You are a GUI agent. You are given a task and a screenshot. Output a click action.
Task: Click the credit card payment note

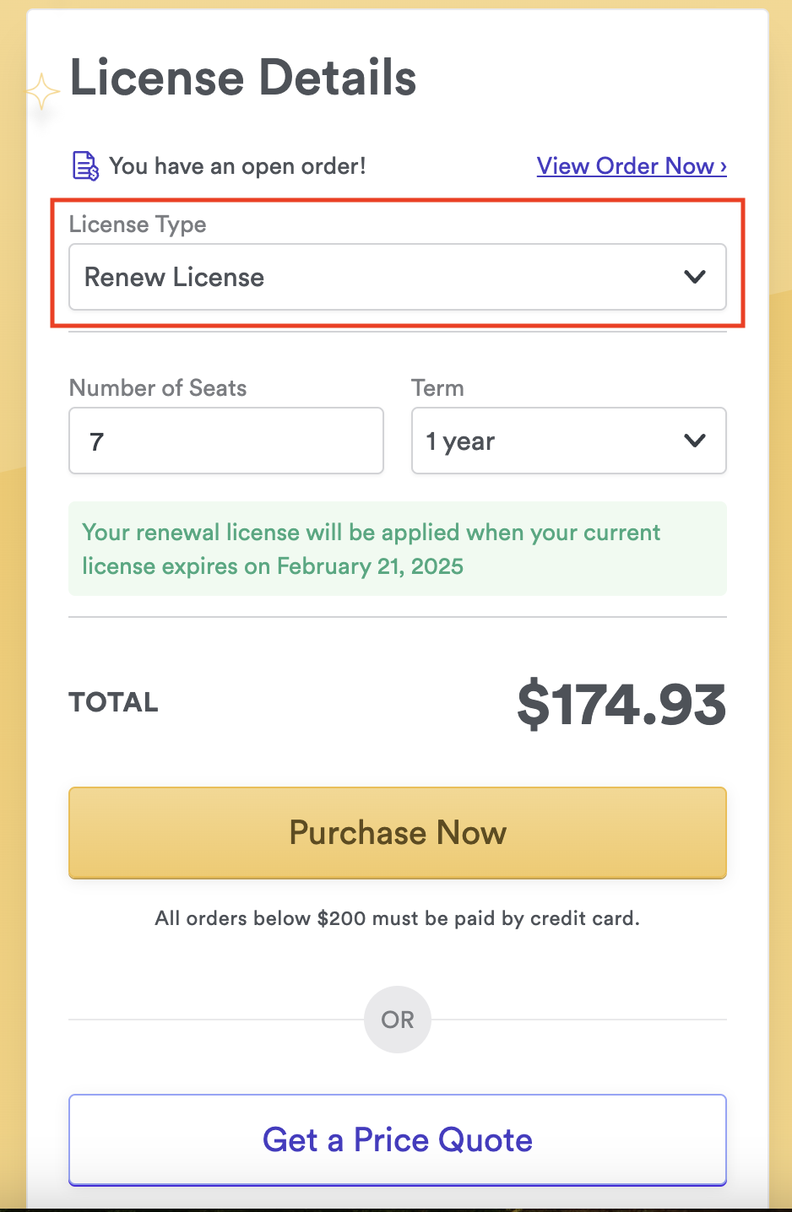coord(398,918)
